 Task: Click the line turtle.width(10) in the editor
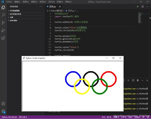(x=71, y=22)
